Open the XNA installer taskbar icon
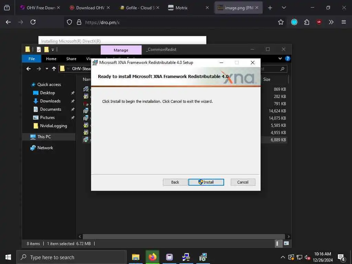The height and width of the screenshot is (264, 352). 203,257
